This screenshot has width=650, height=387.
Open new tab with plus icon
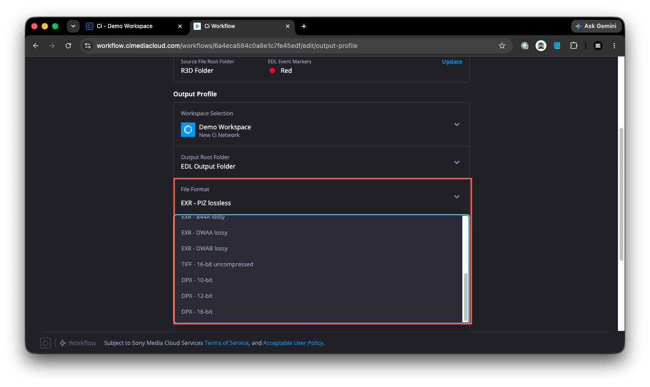click(x=304, y=26)
